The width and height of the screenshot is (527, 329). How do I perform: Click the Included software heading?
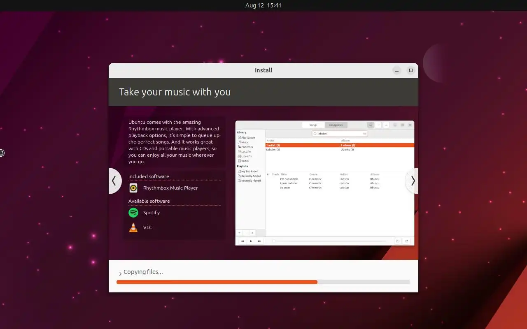(149, 176)
